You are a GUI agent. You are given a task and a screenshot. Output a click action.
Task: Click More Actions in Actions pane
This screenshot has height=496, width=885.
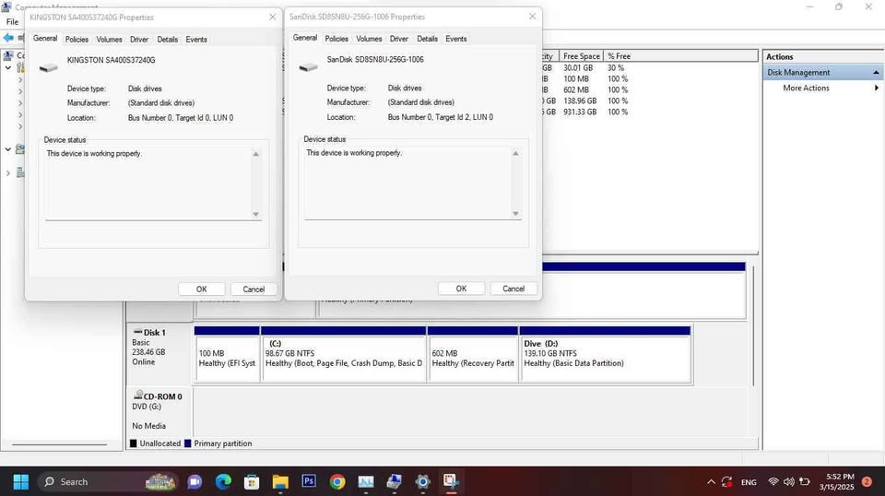click(806, 88)
